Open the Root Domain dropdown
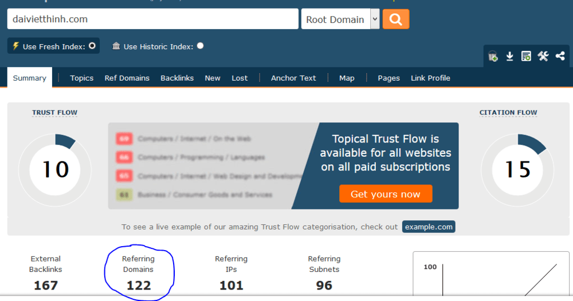 point(340,19)
